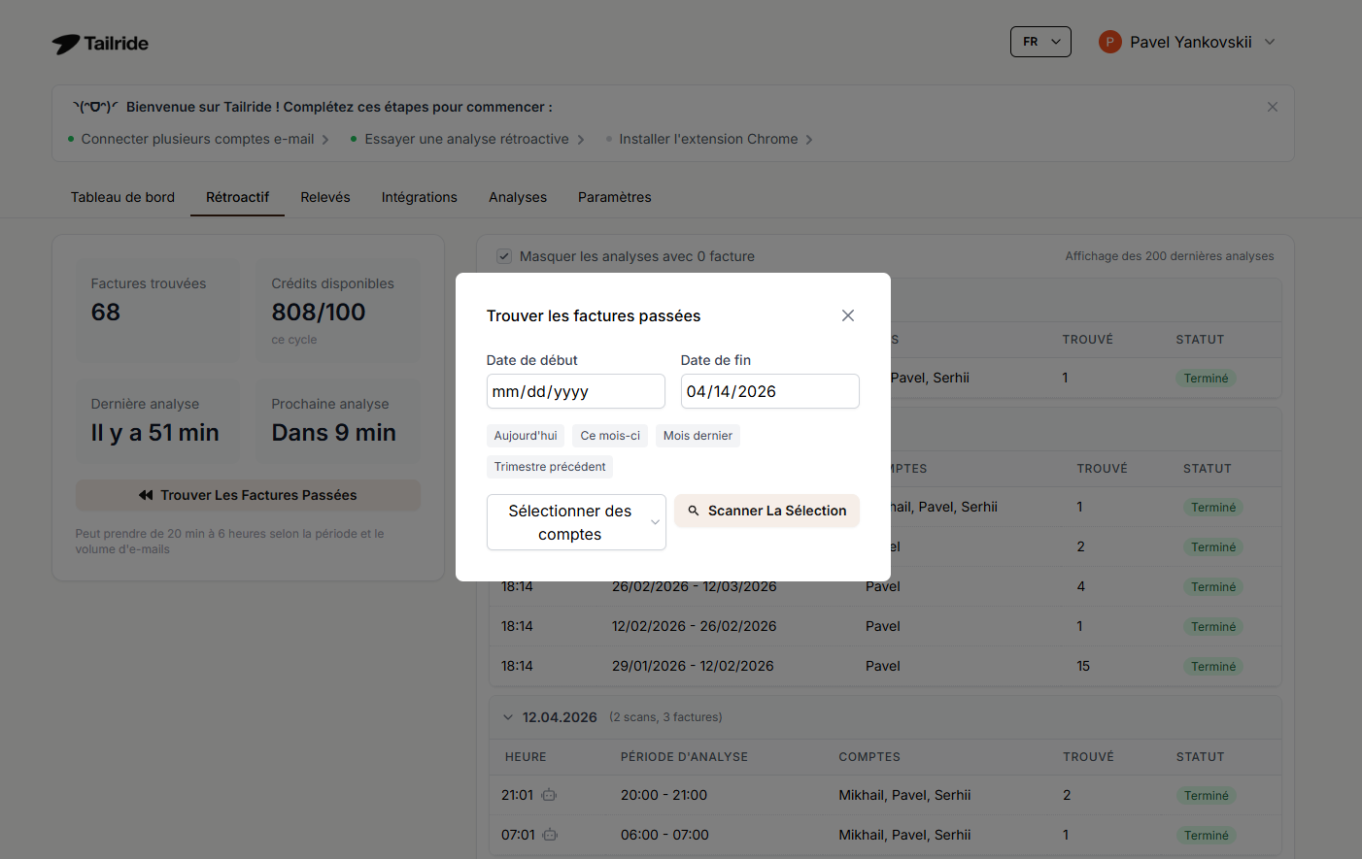Open the Sélectionner des comptes dropdown
This screenshot has height=859, width=1362.
[575, 522]
